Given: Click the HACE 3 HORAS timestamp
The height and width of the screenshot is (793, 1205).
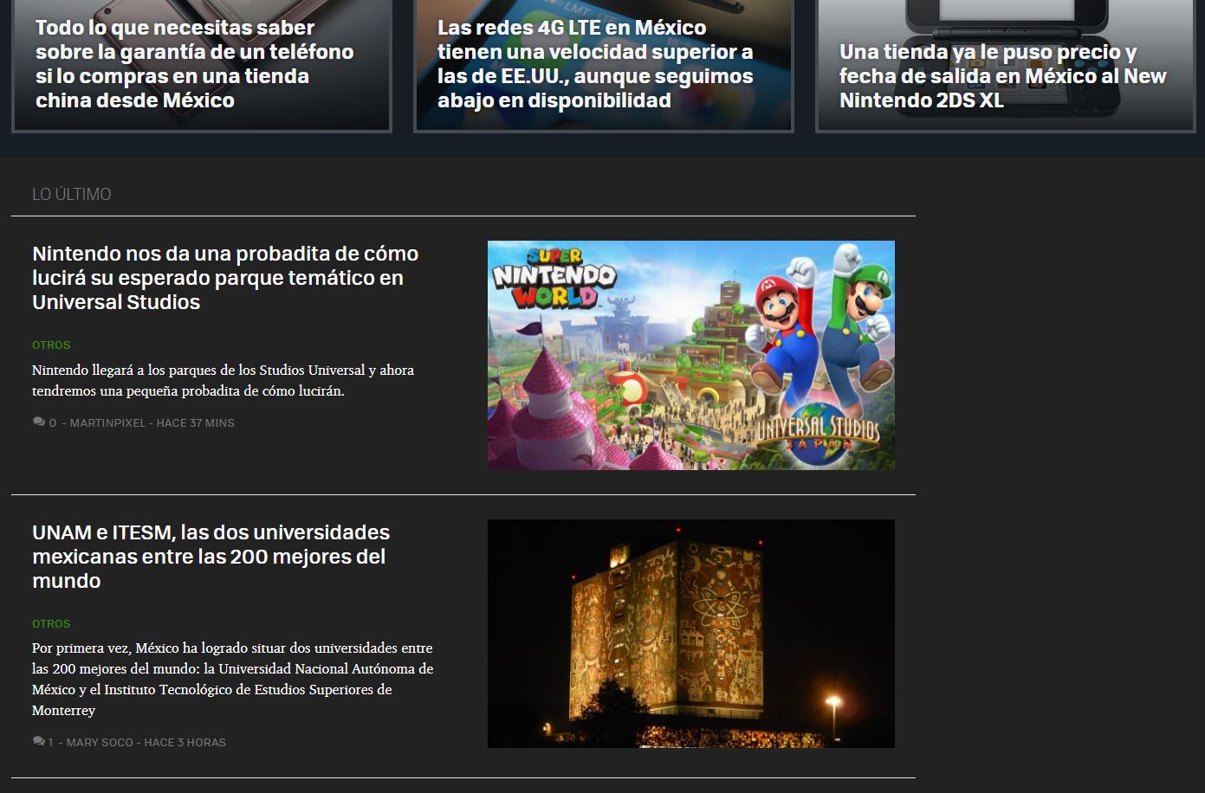Looking at the screenshot, I should tap(185, 743).
